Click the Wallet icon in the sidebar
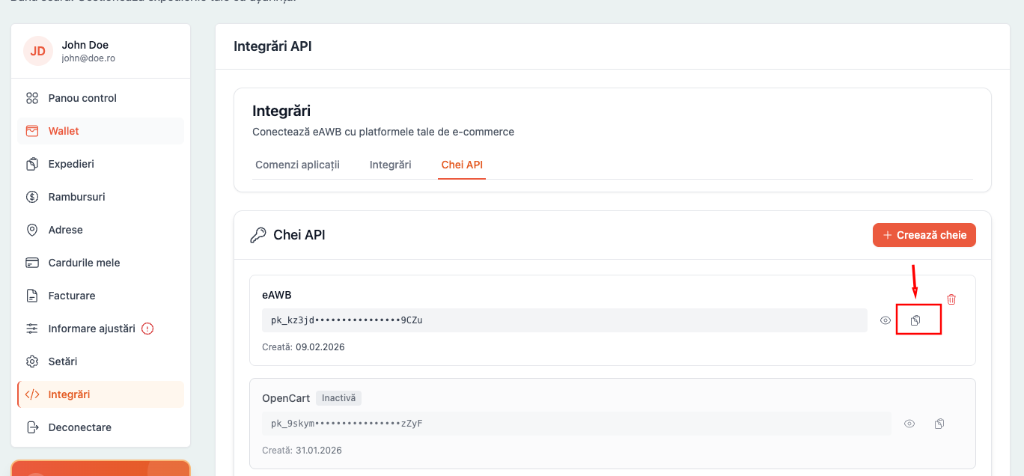Image resolution: width=1024 pixels, height=476 pixels. click(x=32, y=131)
